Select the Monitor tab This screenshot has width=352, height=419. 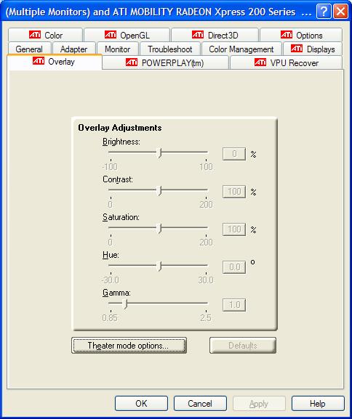point(117,49)
